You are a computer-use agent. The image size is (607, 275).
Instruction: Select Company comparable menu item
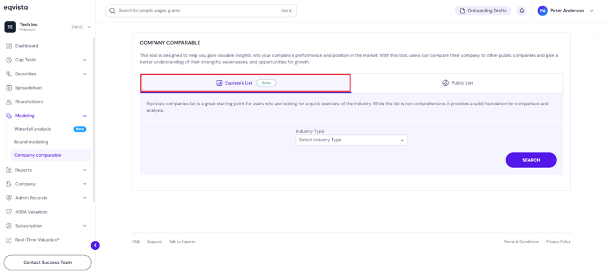pos(50,155)
